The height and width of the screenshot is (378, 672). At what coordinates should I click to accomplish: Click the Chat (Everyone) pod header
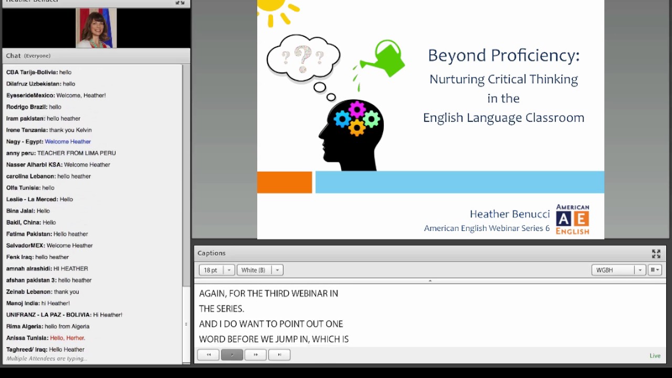coord(96,56)
